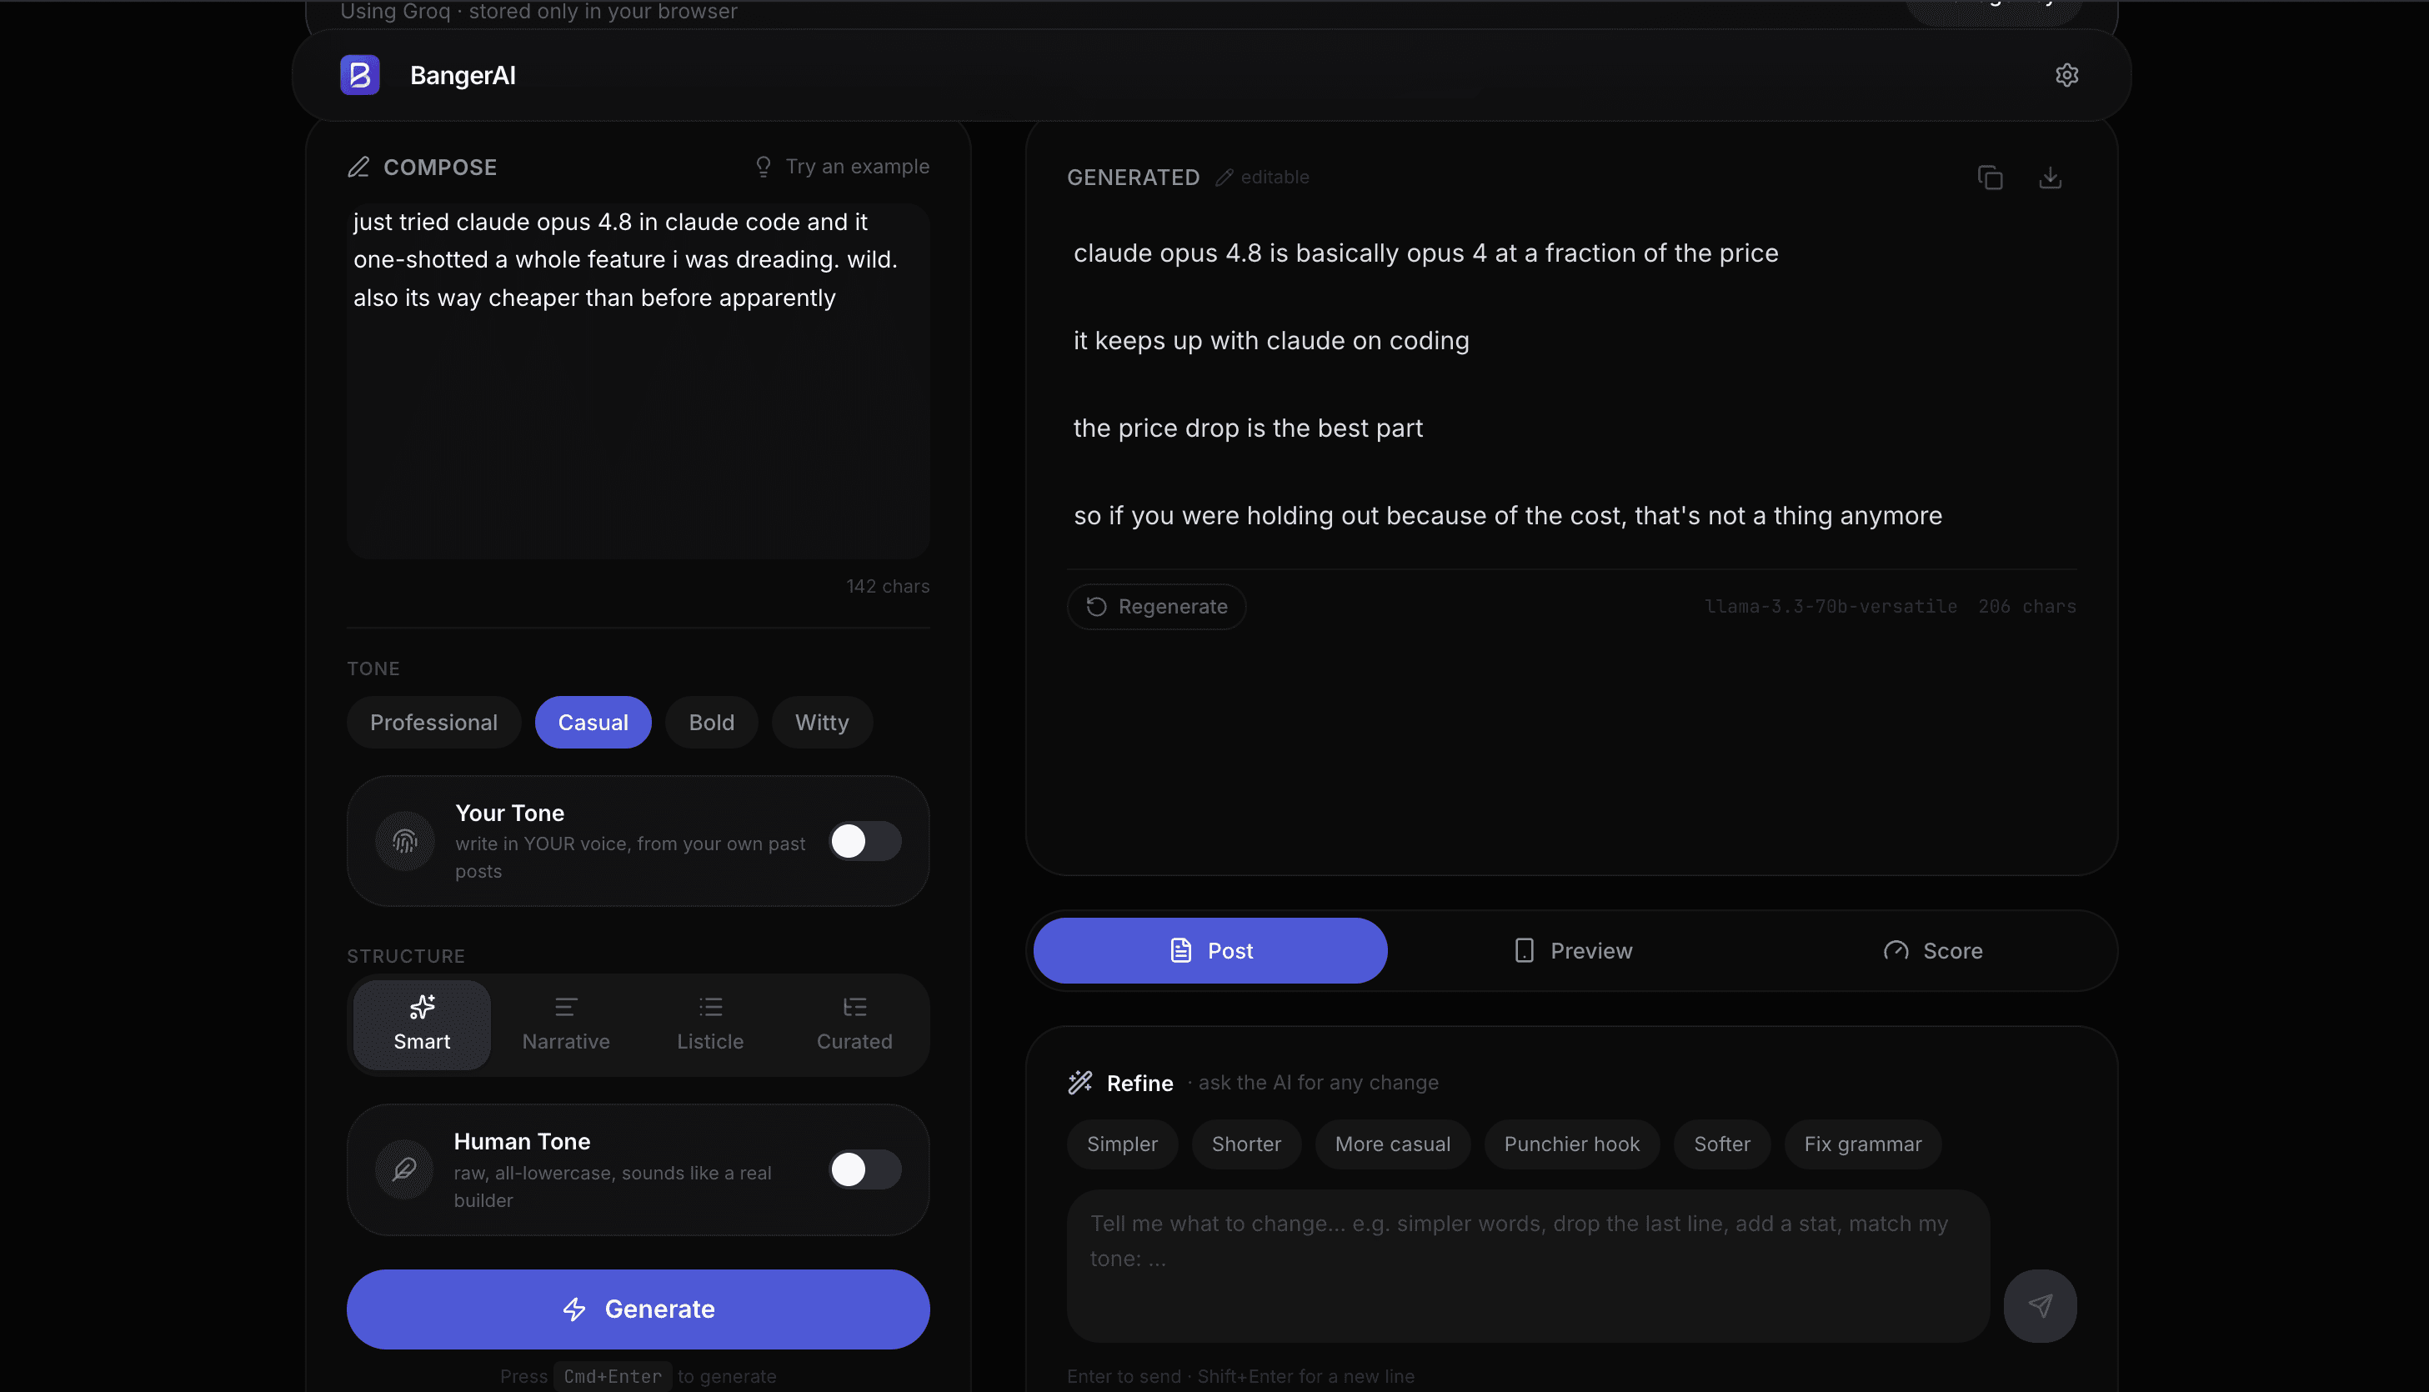Click the feather icon in Human Tone
This screenshot has width=2429, height=1392.
(404, 1169)
